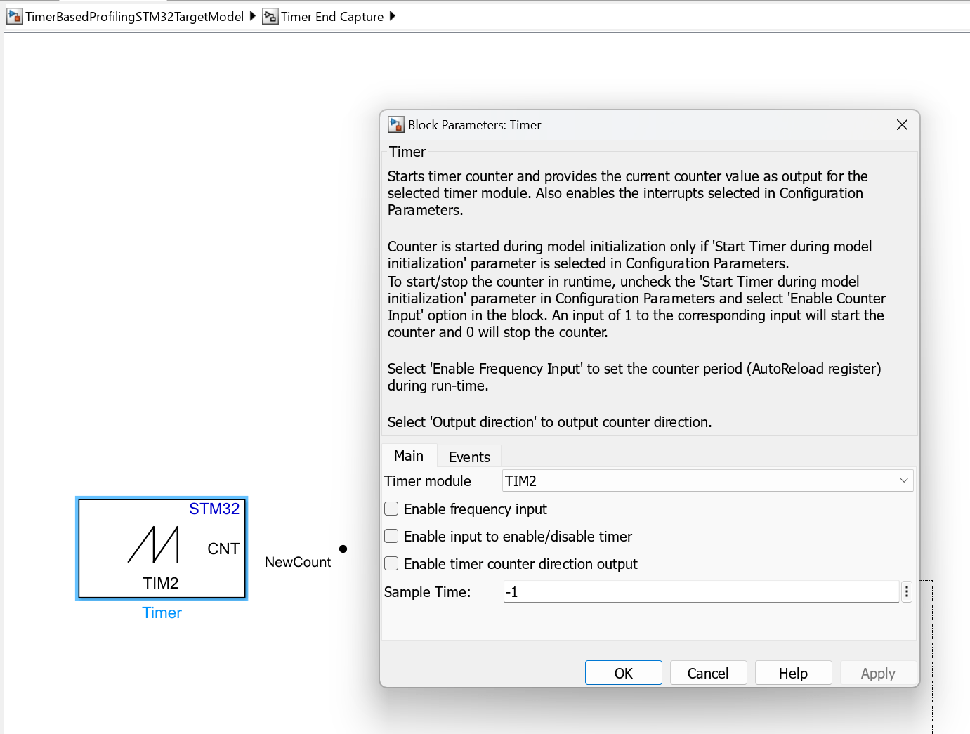Screen dimensions: 970x734
Task: Expand arrow after Timer End Capture breadcrumb
Action: click(393, 16)
